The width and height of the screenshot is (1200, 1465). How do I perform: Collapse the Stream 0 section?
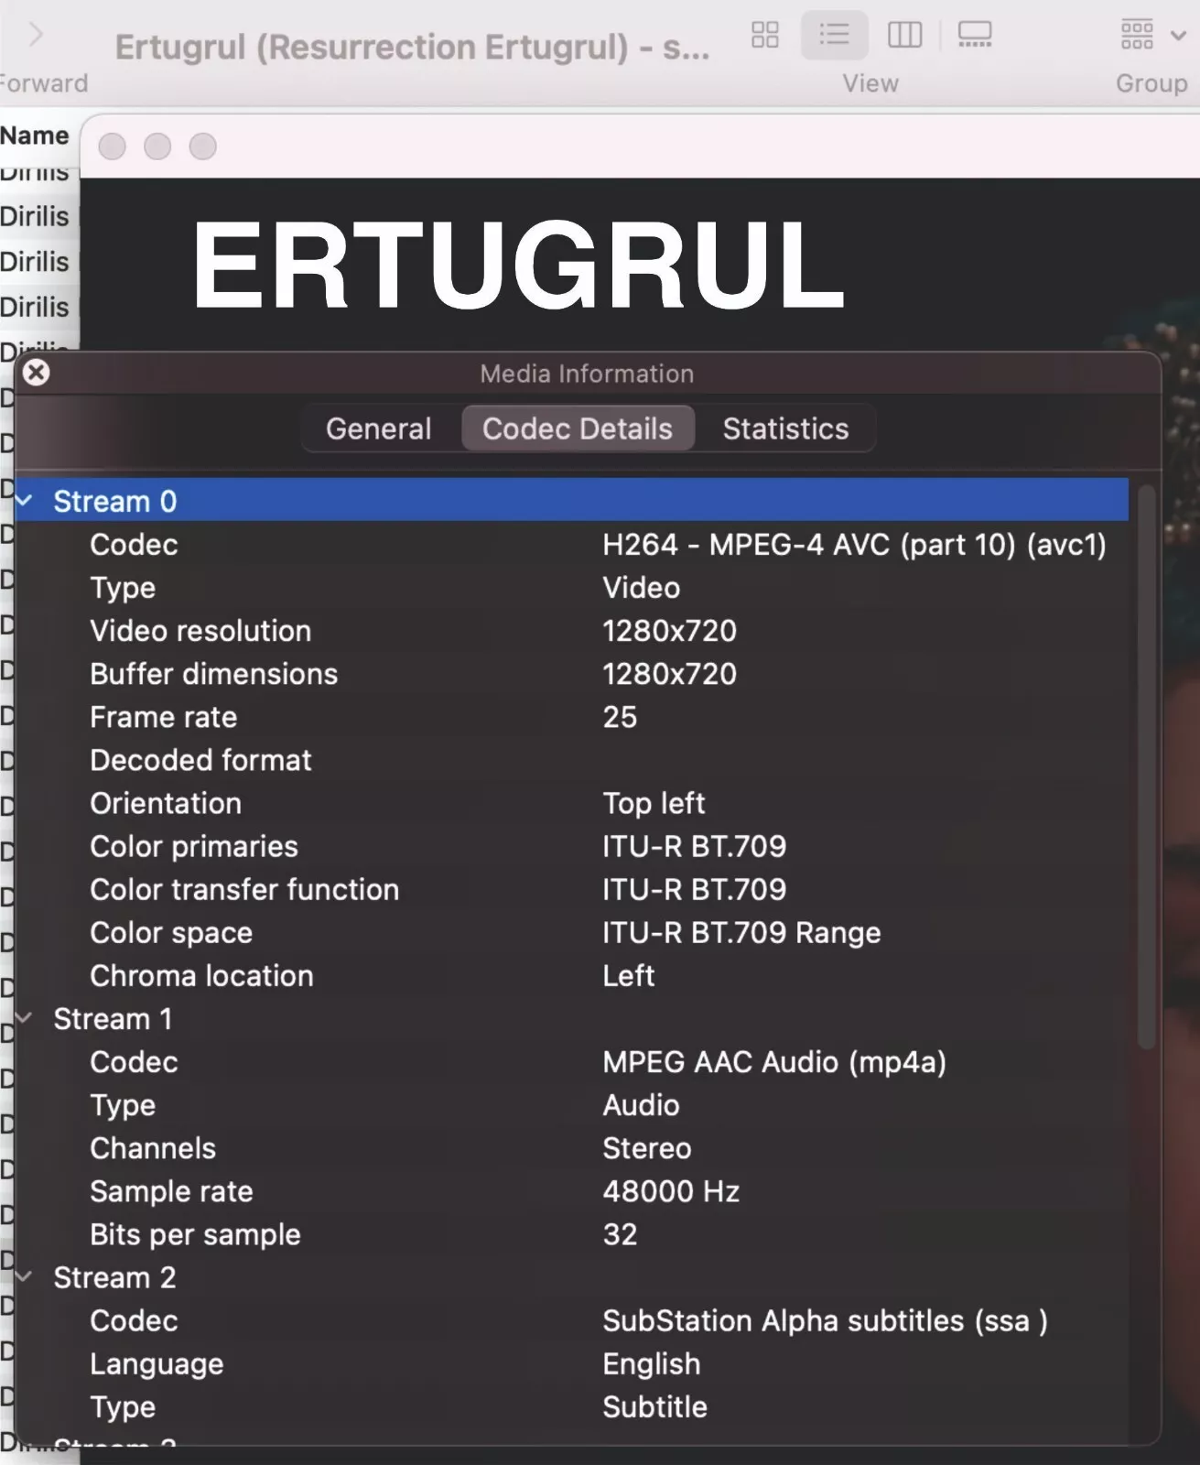[x=25, y=501]
